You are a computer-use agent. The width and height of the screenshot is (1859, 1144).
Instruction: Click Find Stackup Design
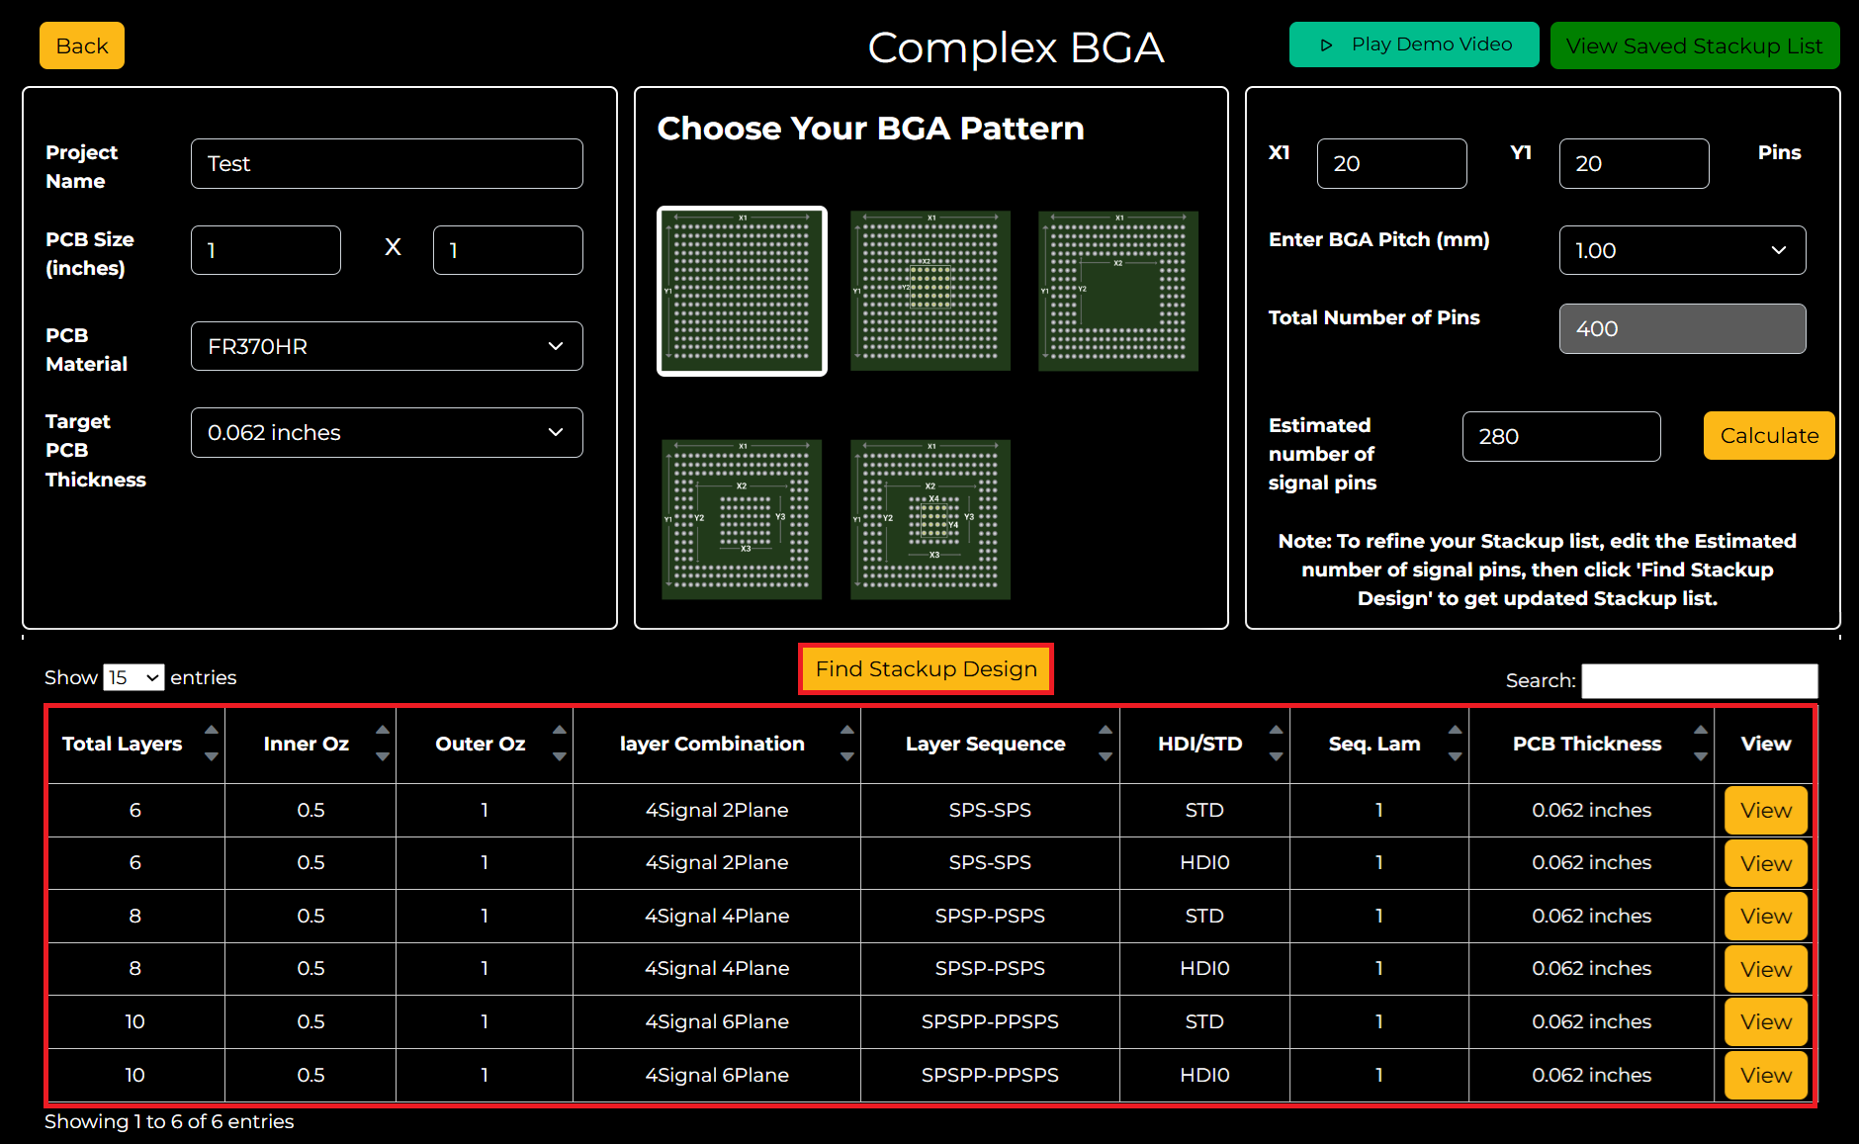click(927, 669)
